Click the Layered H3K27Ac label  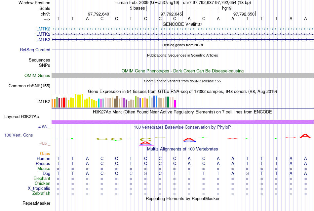click(x=21, y=117)
